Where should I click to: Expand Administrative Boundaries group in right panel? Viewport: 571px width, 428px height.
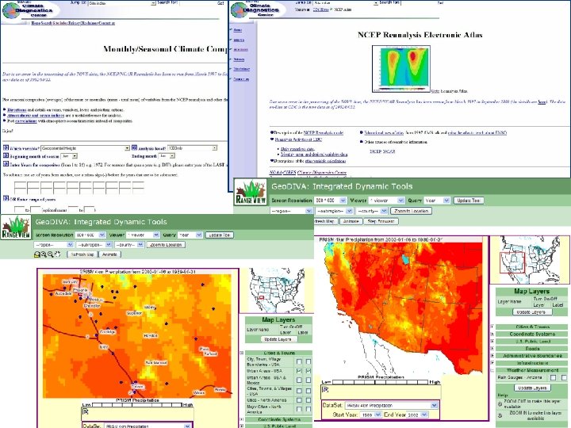[x=493, y=356]
